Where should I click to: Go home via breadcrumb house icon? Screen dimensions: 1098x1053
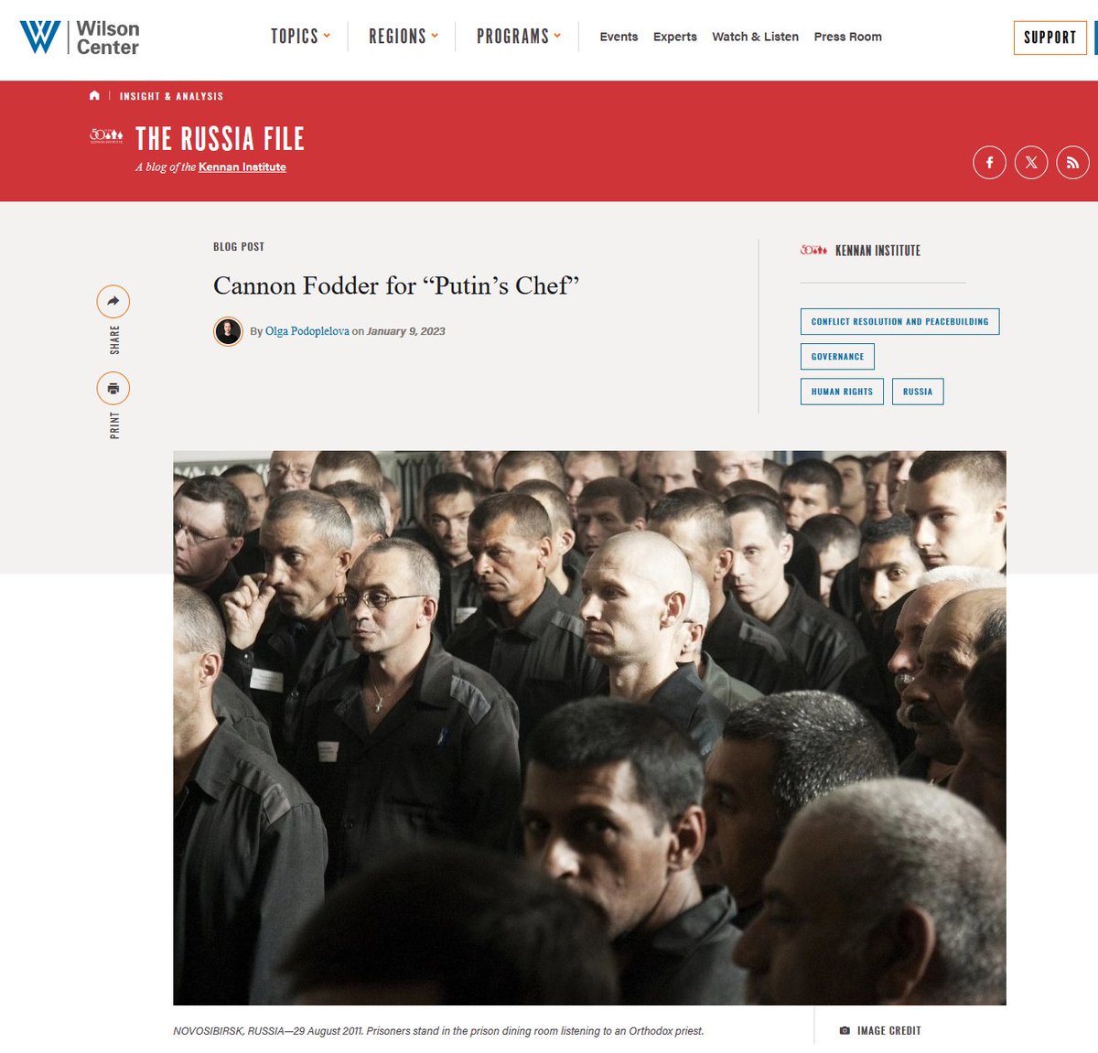coord(94,95)
